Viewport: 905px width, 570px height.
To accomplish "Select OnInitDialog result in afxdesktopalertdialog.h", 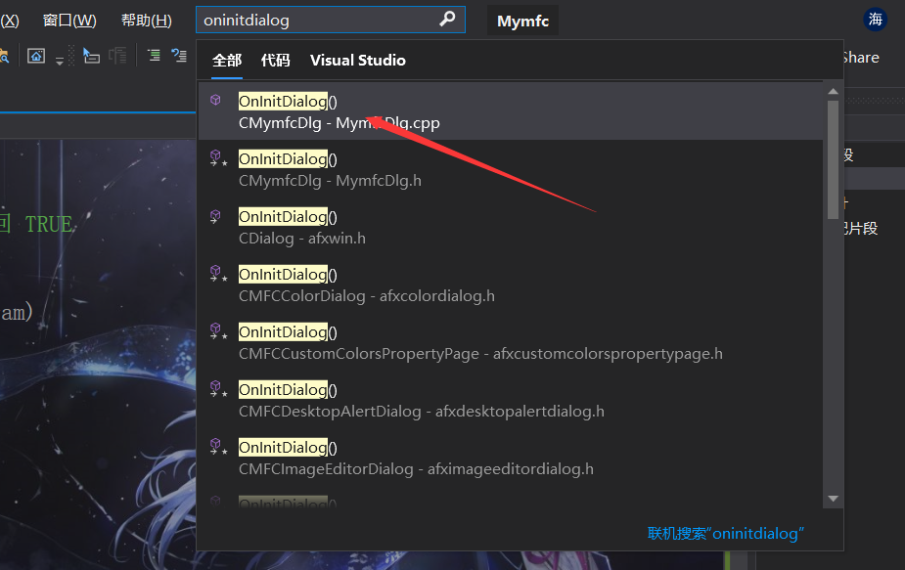I will click(x=511, y=400).
